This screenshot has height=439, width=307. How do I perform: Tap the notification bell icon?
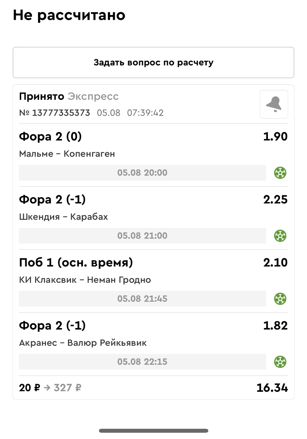coord(274,104)
